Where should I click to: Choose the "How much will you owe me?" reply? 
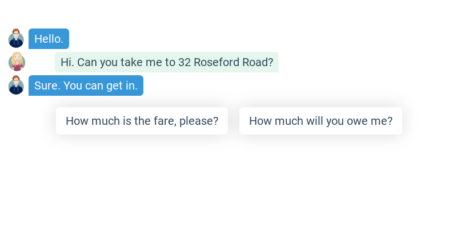click(x=320, y=121)
